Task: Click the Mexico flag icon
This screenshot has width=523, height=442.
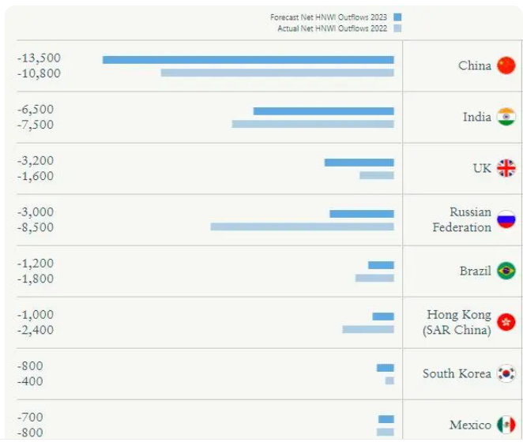Action: [506, 425]
